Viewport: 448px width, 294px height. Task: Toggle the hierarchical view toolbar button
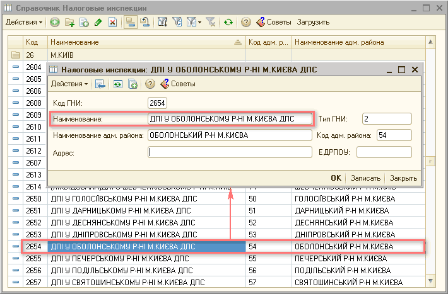point(130,22)
